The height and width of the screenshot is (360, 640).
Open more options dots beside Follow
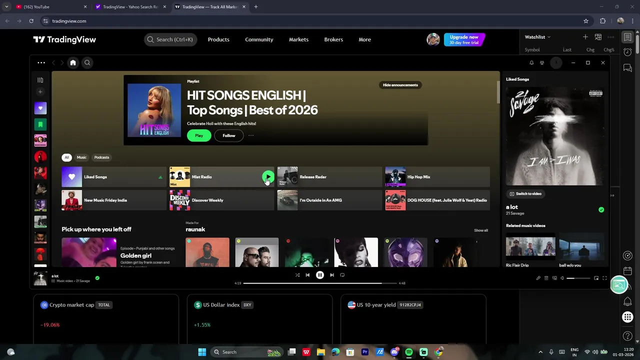(x=251, y=135)
